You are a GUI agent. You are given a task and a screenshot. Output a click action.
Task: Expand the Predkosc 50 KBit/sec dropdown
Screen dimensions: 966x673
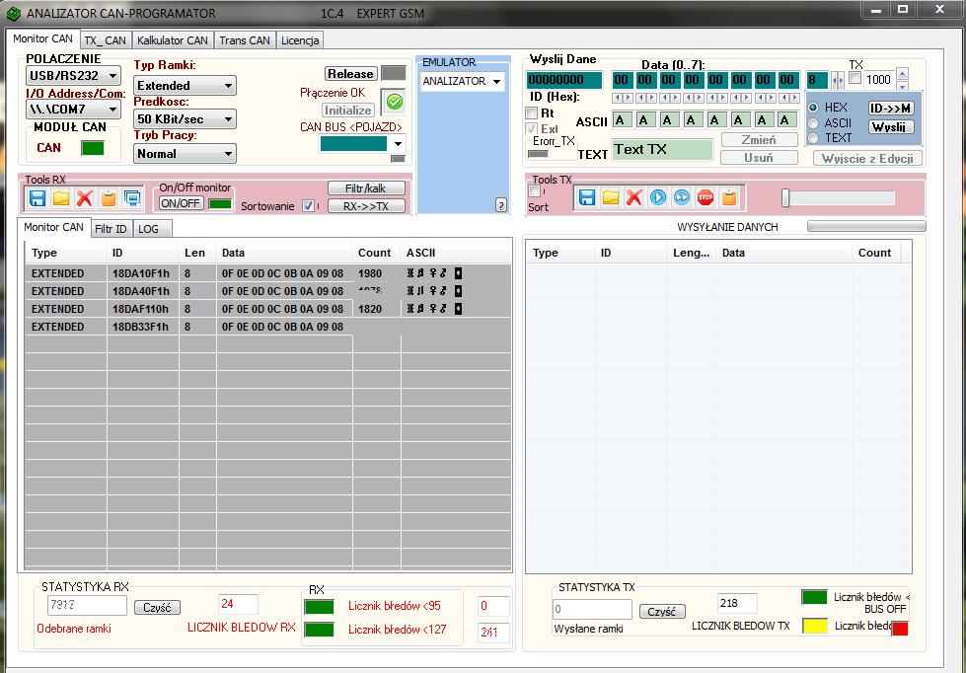186,119
